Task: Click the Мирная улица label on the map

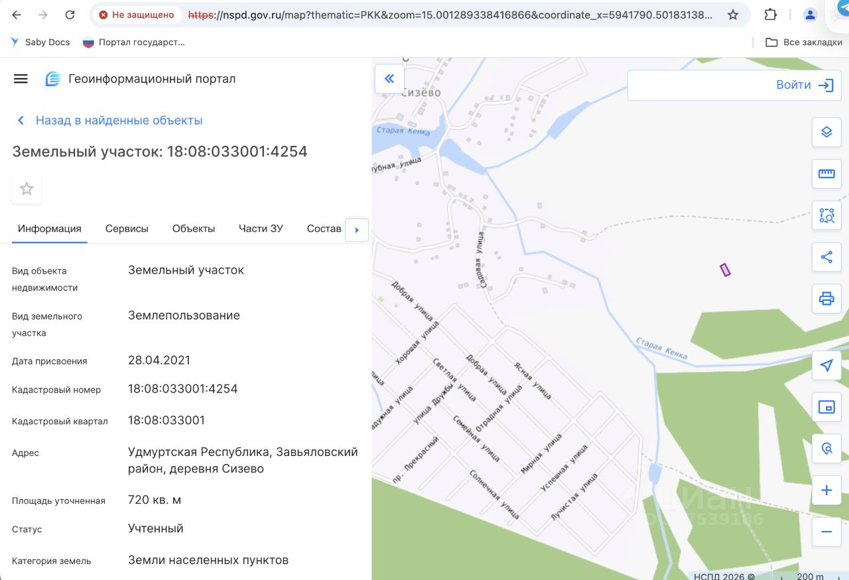Action: [541, 454]
